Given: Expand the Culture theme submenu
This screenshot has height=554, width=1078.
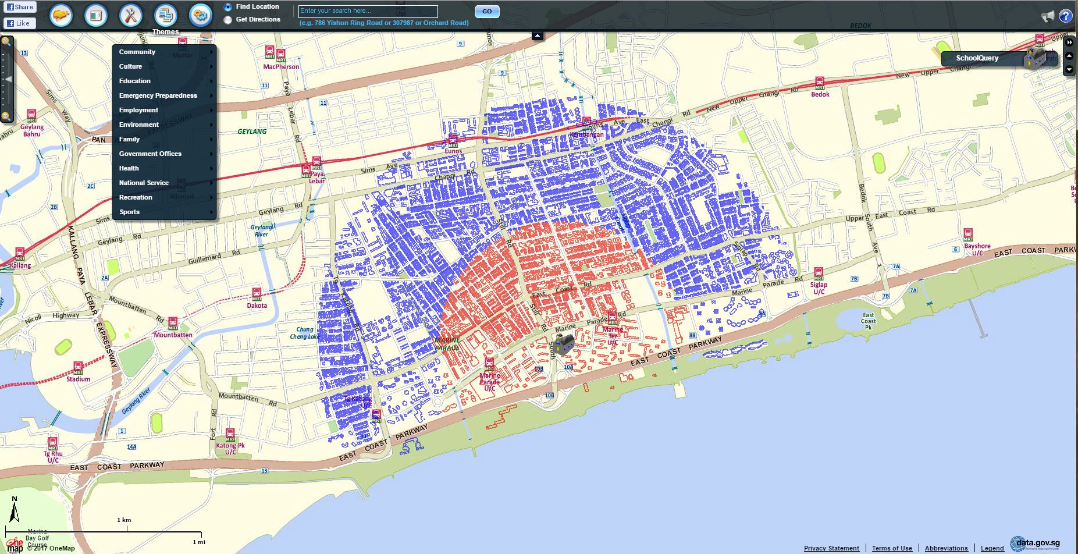Looking at the screenshot, I should pyautogui.click(x=165, y=66).
